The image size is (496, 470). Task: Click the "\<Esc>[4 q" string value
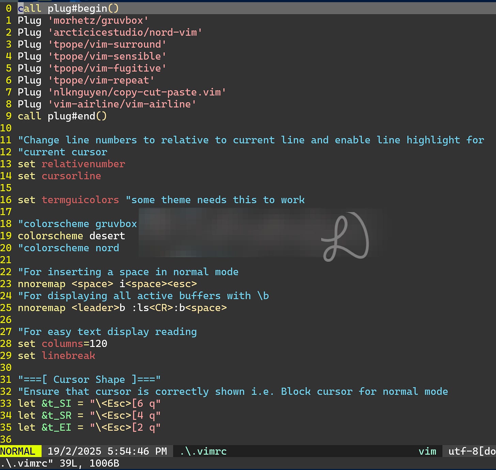coord(125,415)
